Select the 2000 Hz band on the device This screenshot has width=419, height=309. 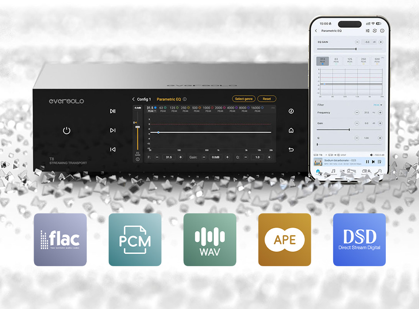coord(220,109)
